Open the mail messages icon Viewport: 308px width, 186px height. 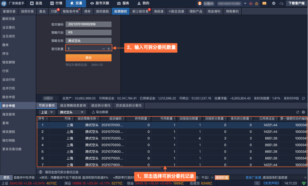click(265, 3)
